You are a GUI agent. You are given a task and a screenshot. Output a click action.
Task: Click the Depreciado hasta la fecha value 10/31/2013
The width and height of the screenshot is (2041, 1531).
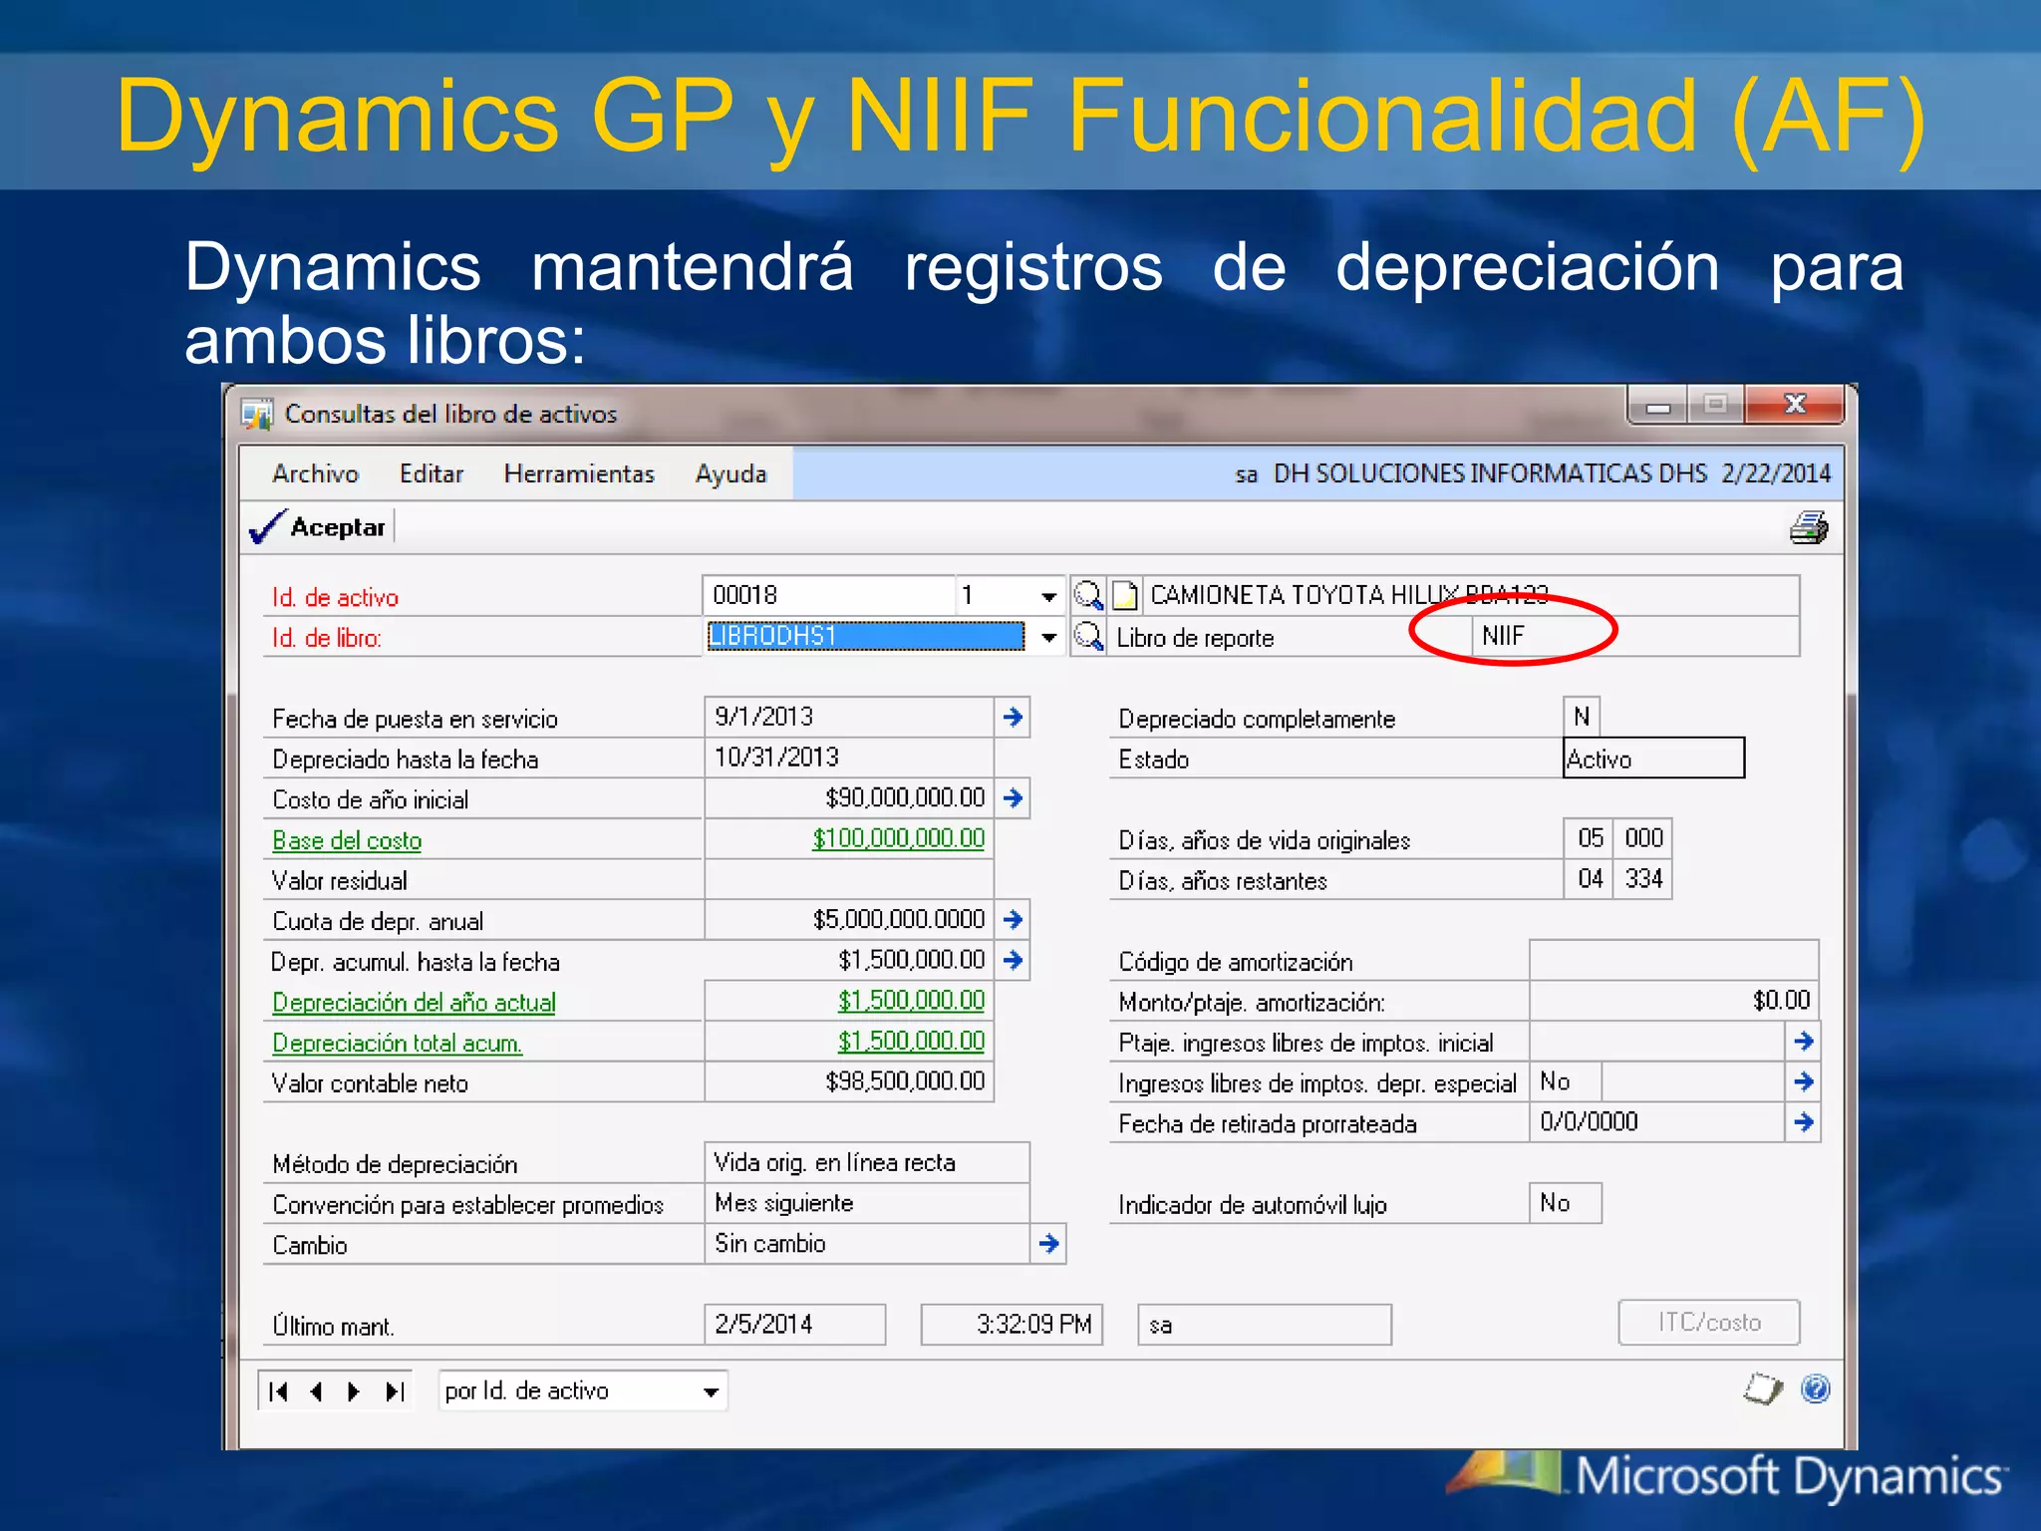coord(849,757)
